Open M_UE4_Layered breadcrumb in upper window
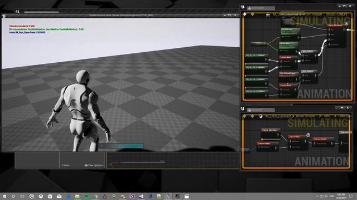The width and height of the screenshot is (357, 200). (x=285, y=14)
